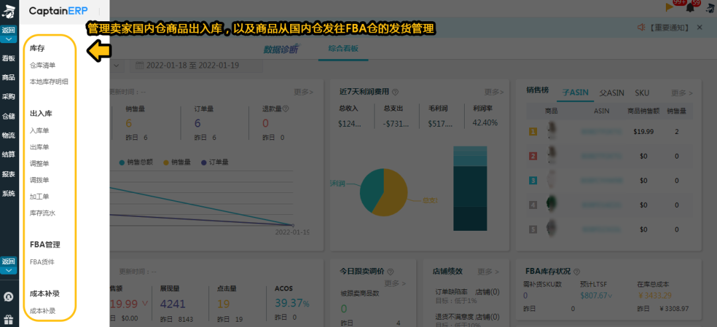
Task: Click the rank 3 badge in 销售榜
Action: (532, 180)
